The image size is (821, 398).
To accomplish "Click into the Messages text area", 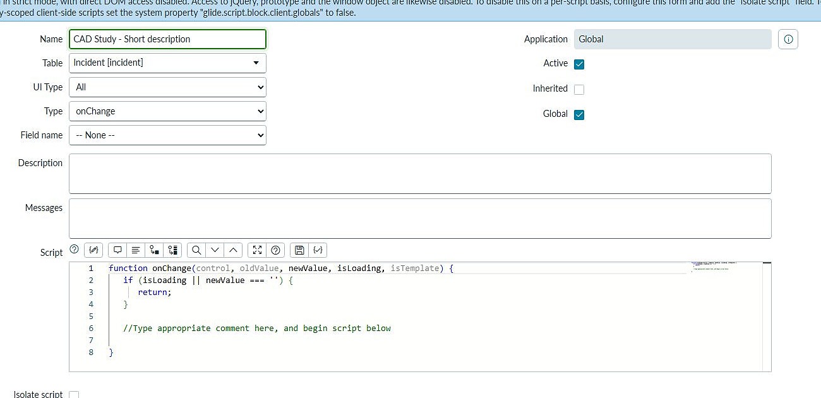I will pyautogui.click(x=420, y=219).
